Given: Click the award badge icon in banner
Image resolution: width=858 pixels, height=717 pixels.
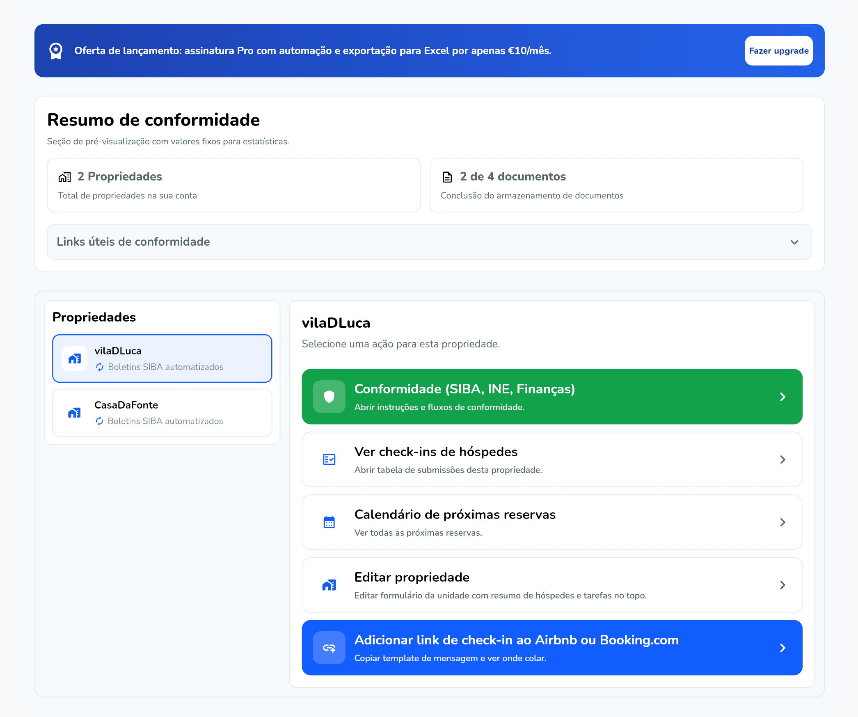Looking at the screenshot, I should point(56,51).
